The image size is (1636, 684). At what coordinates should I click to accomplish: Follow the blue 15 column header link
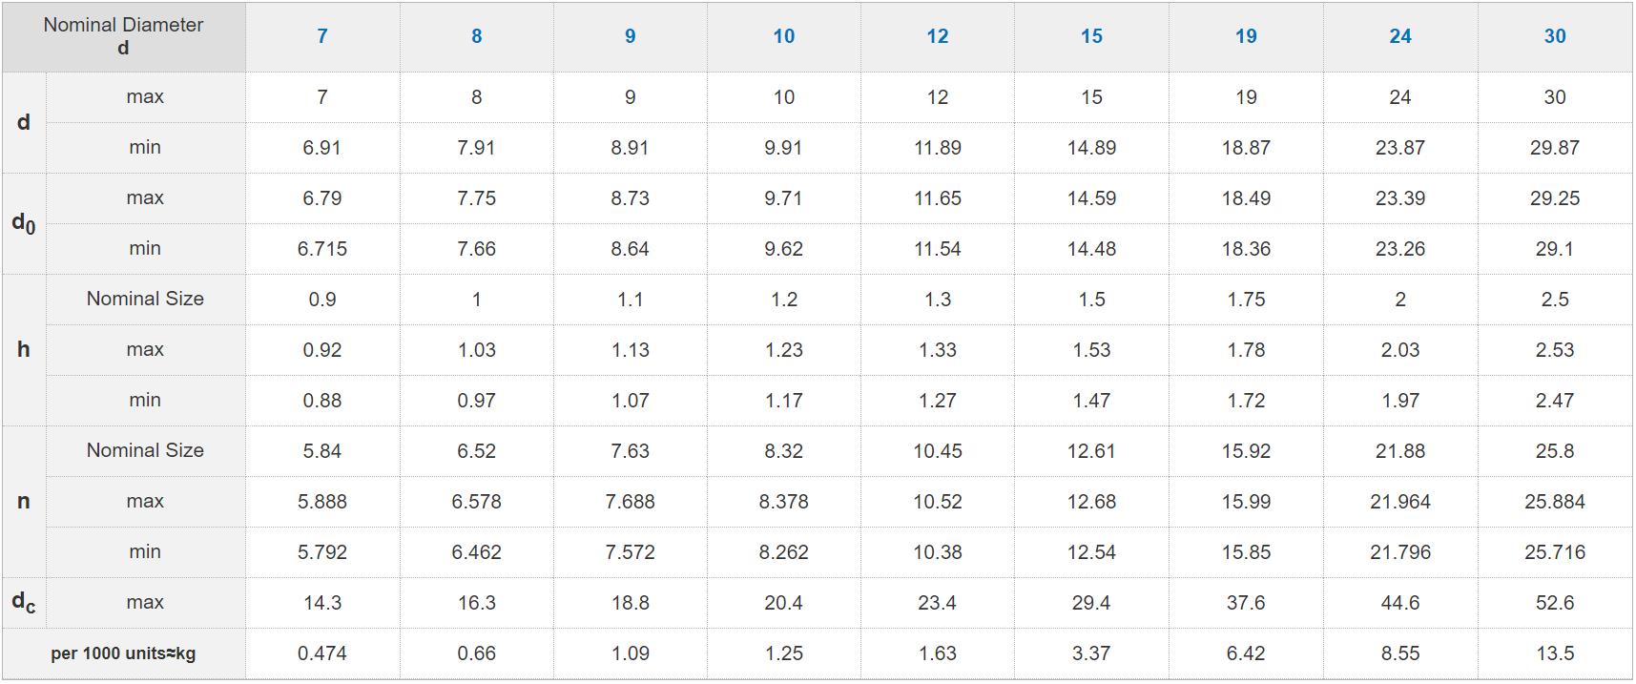(x=1091, y=36)
